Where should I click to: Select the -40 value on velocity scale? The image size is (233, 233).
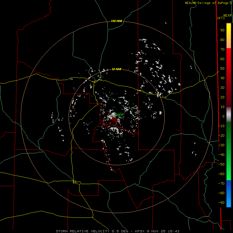[221, 155]
